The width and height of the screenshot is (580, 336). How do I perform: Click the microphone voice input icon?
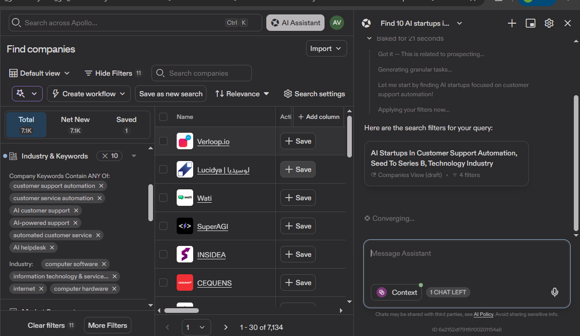point(554,292)
